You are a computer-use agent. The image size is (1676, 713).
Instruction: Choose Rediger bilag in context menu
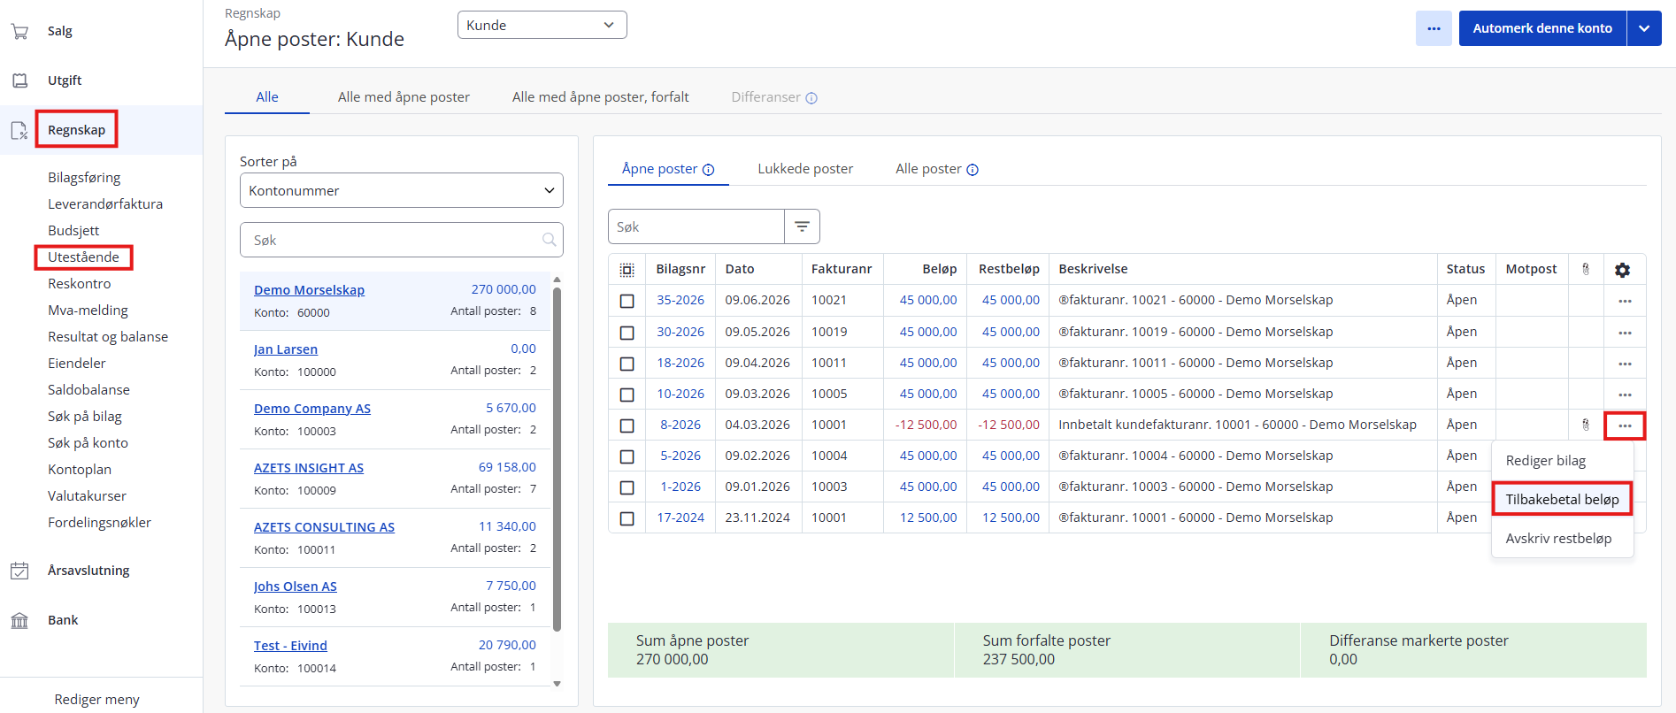tap(1545, 461)
